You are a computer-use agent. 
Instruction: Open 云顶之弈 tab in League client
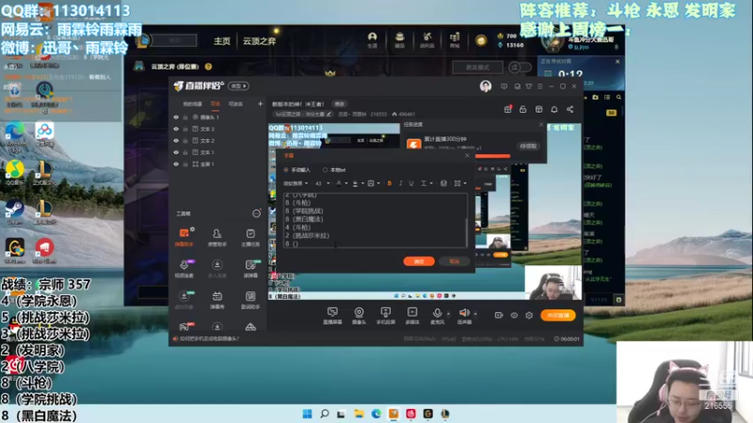click(260, 41)
